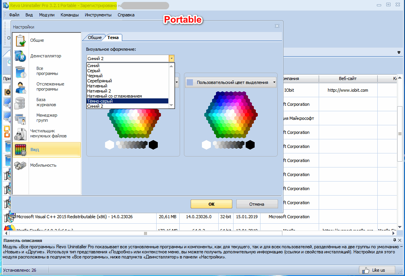This screenshot has height=276, width=405.
Task: Open the Менеджер групп icon
Action: (20, 118)
